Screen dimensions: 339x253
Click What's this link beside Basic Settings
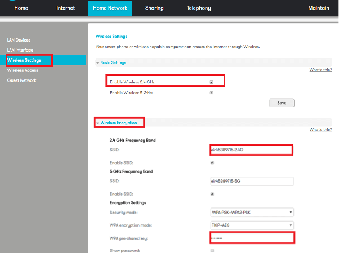tap(320, 70)
